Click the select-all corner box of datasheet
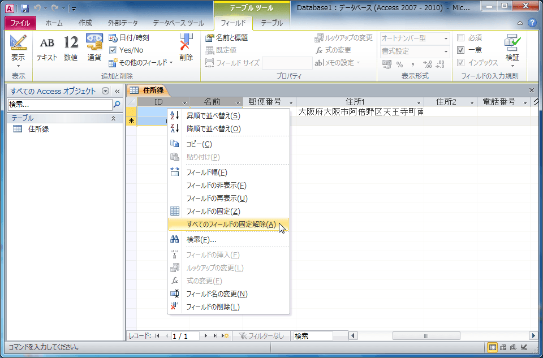Image resolution: width=543 pixels, height=358 pixels. tap(132, 102)
